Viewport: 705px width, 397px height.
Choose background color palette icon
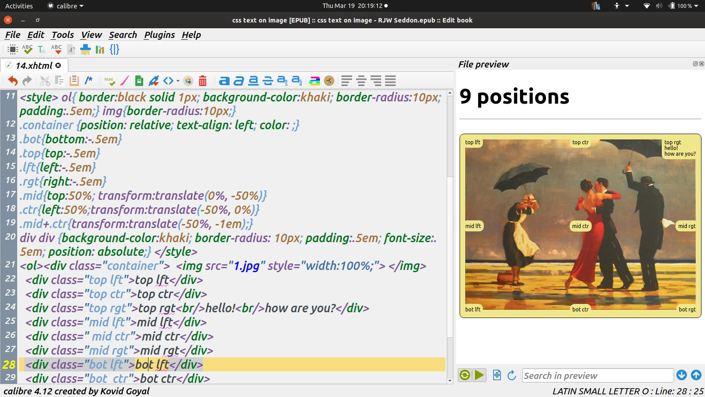pos(329,81)
